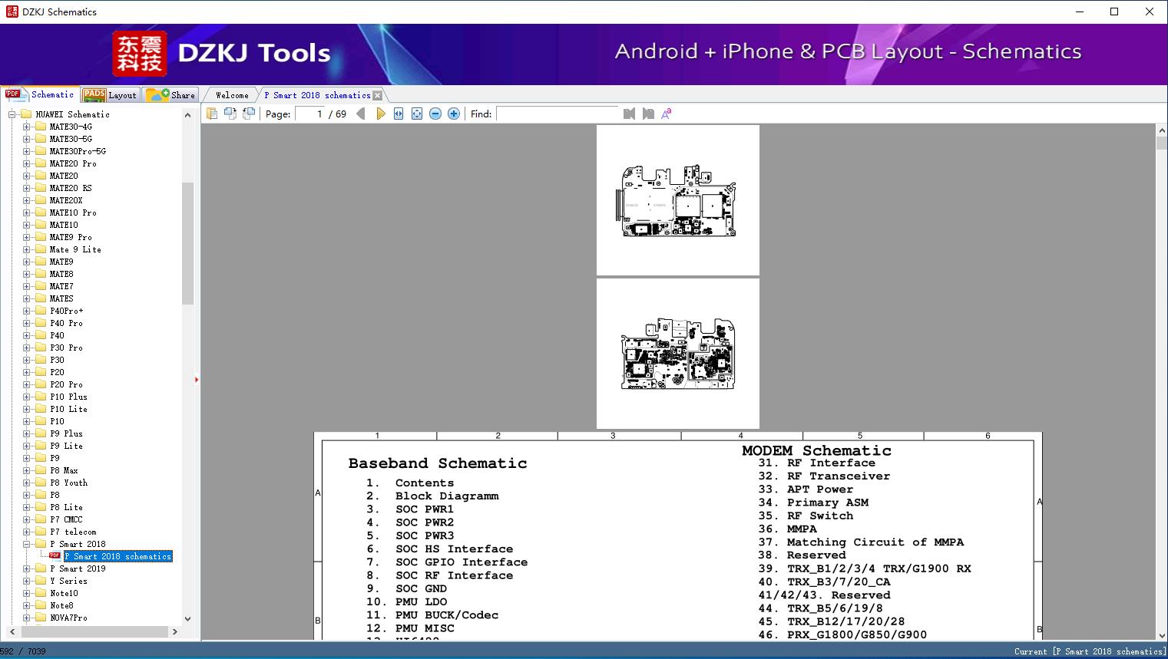Click the tree horizontal scrollbar right arrow
1168x659 pixels.
[x=175, y=631]
